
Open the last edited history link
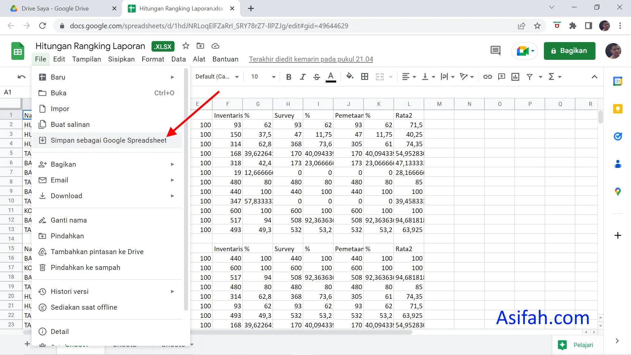[311, 59]
